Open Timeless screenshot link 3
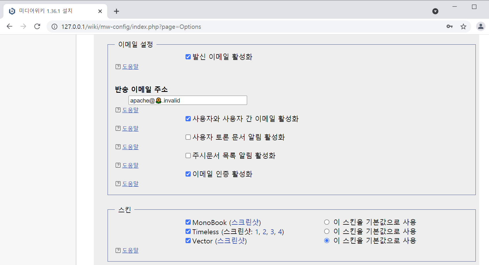This screenshot has width=489, height=265. [x=273, y=232]
